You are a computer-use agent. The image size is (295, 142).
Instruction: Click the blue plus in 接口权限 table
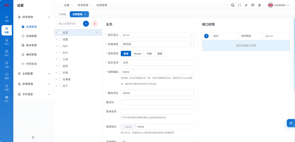point(206,36)
